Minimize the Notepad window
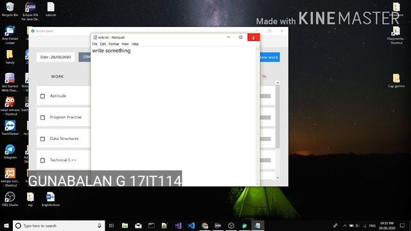The image size is (411, 231). pyautogui.click(x=229, y=37)
